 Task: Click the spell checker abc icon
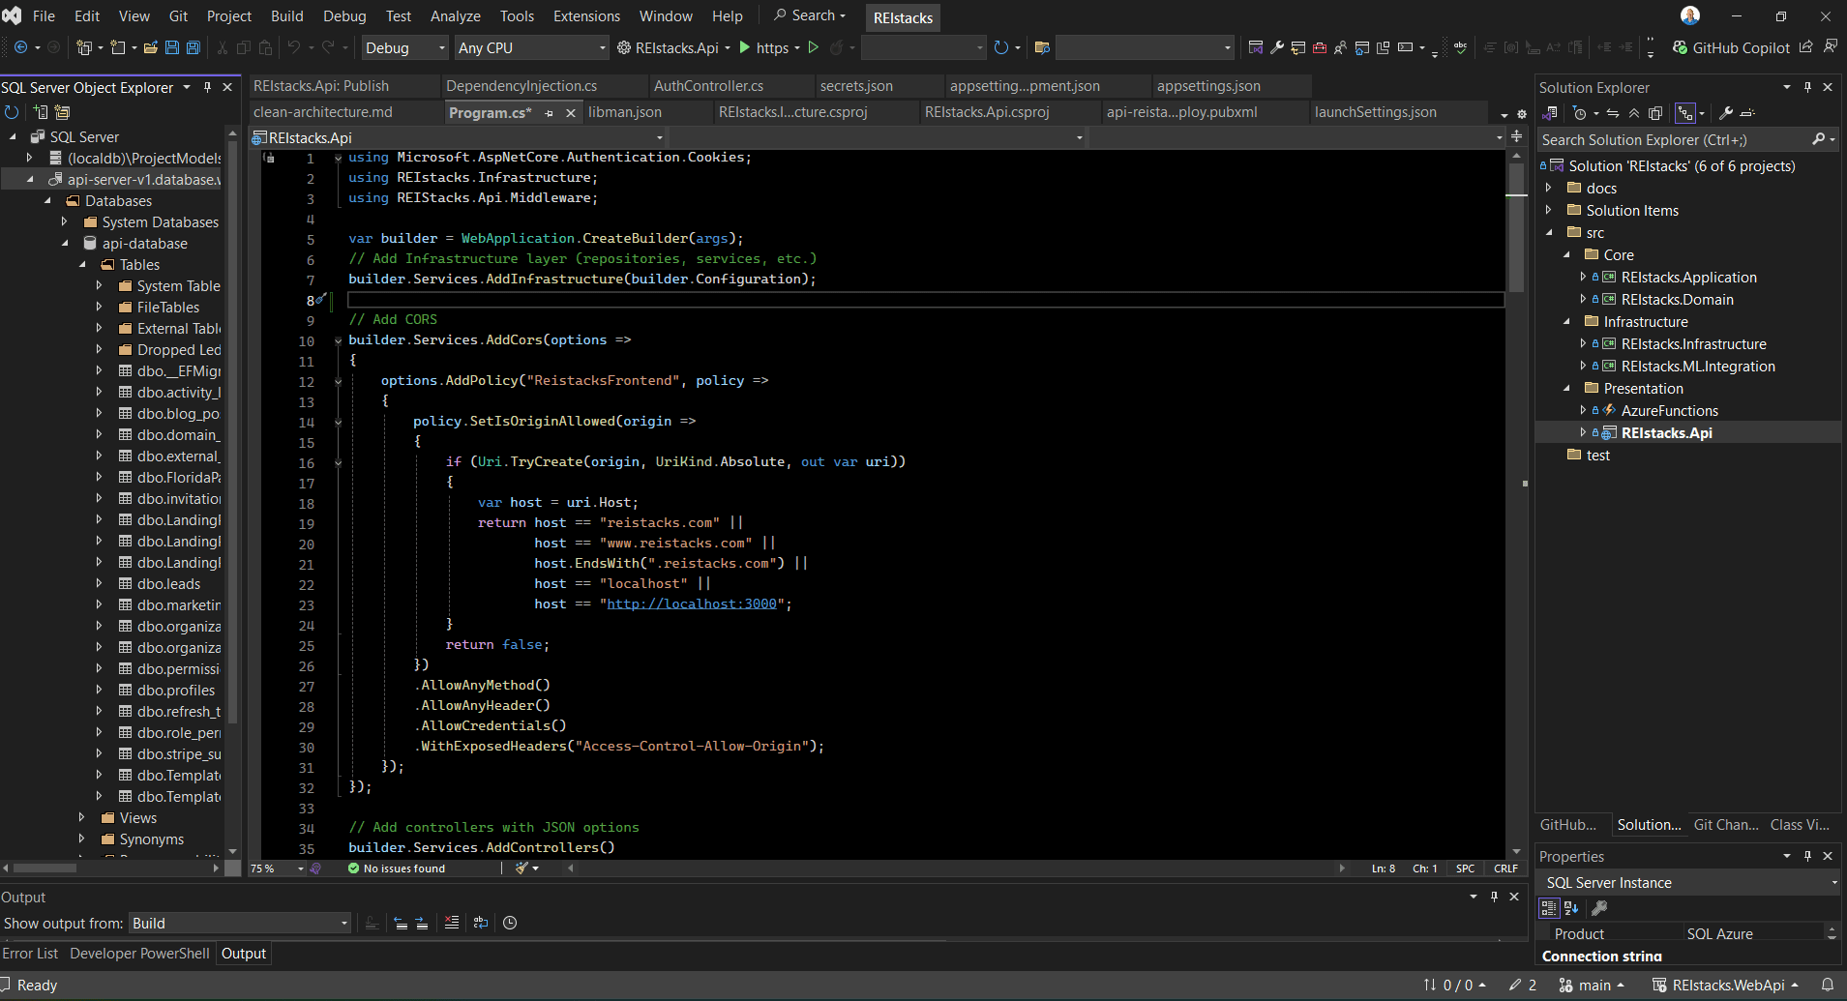click(1460, 47)
